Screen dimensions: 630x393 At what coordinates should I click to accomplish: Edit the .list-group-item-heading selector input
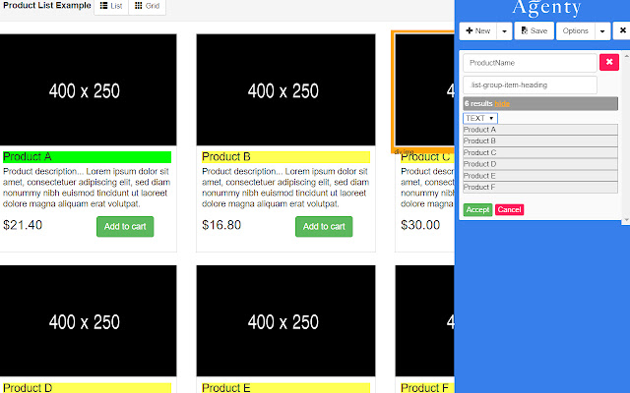[x=530, y=85]
